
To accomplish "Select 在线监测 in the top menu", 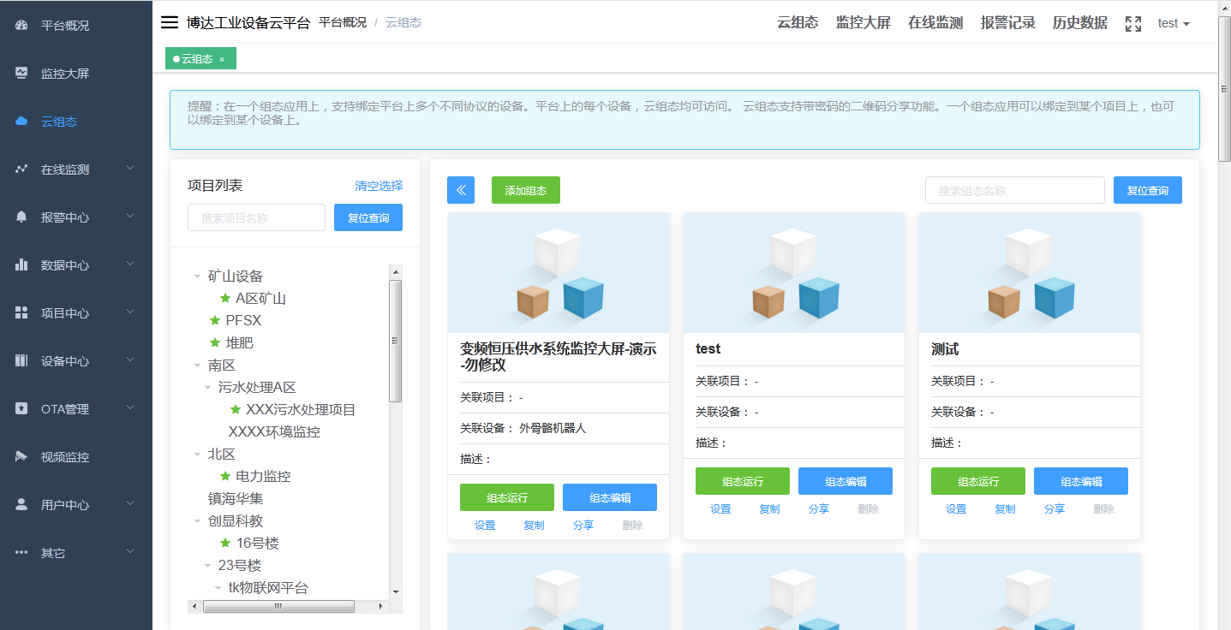I will (x=935, y=22).
